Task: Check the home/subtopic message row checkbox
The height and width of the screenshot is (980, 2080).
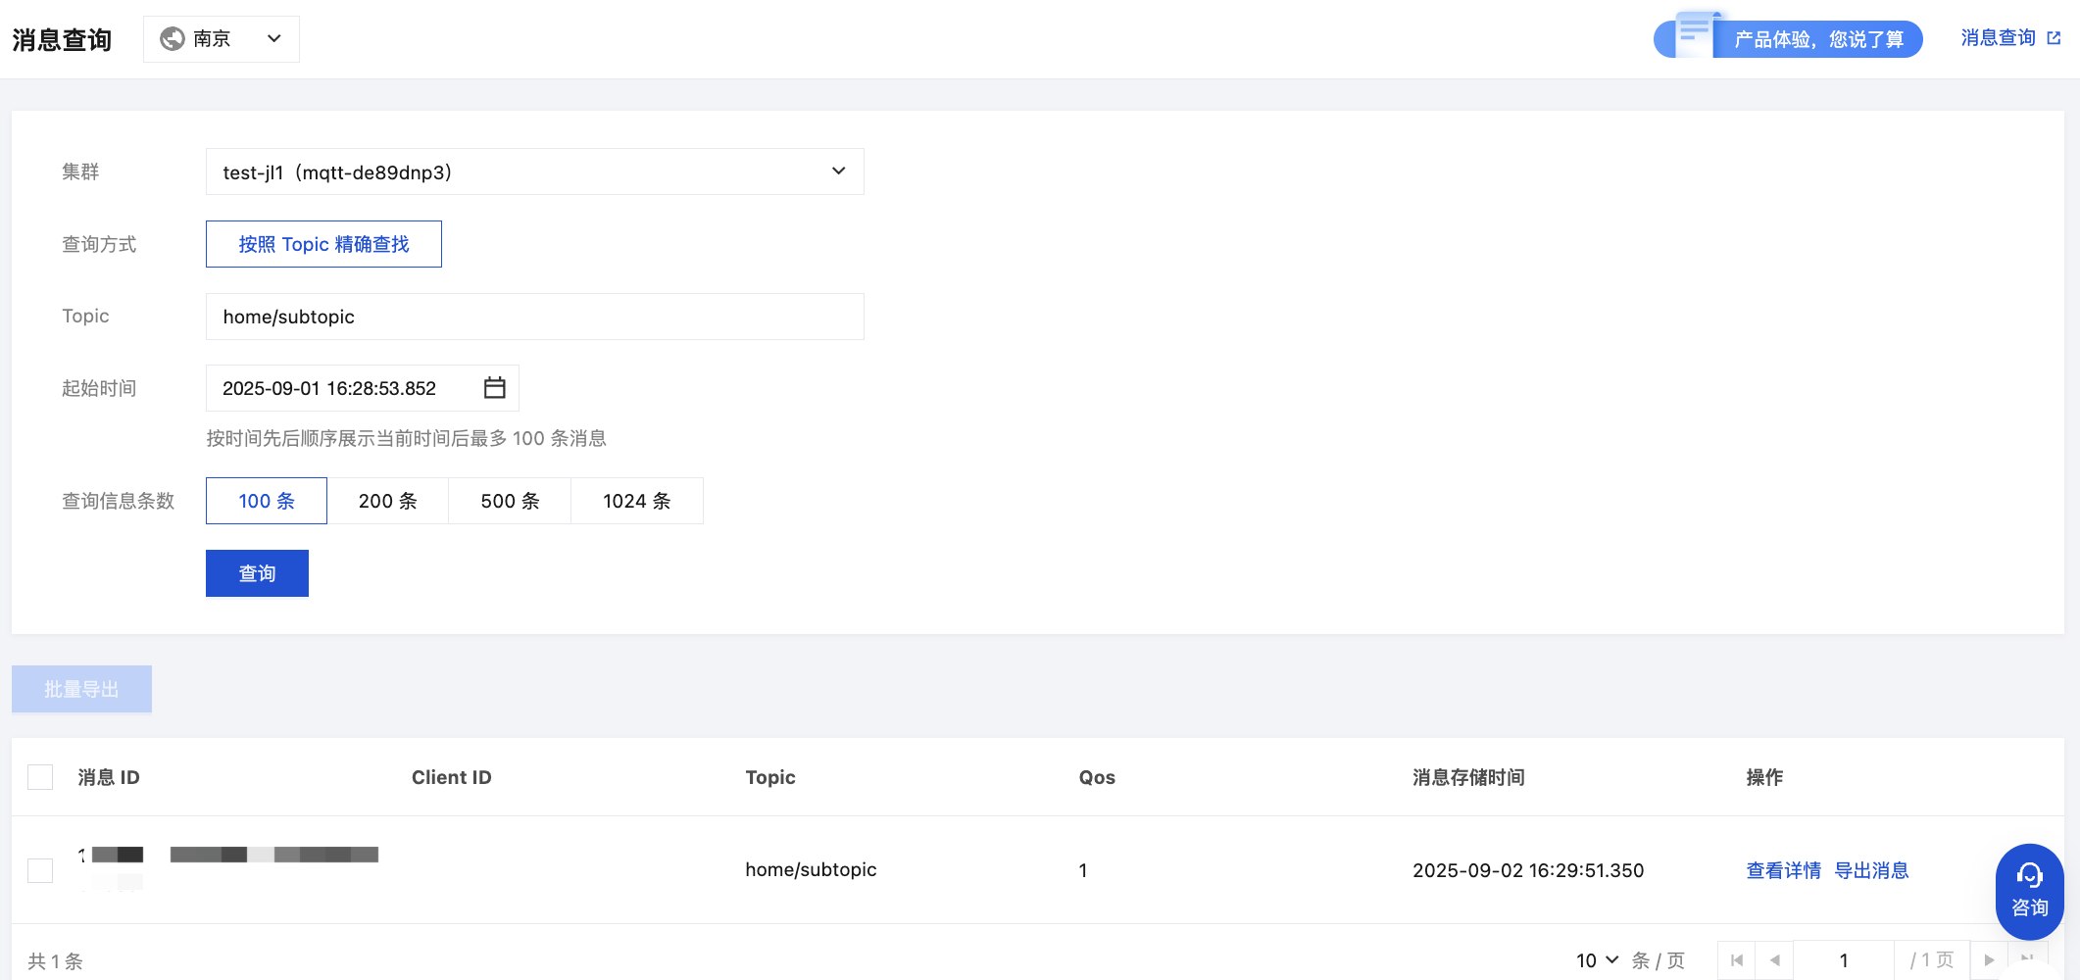Action: pos(40,870)
